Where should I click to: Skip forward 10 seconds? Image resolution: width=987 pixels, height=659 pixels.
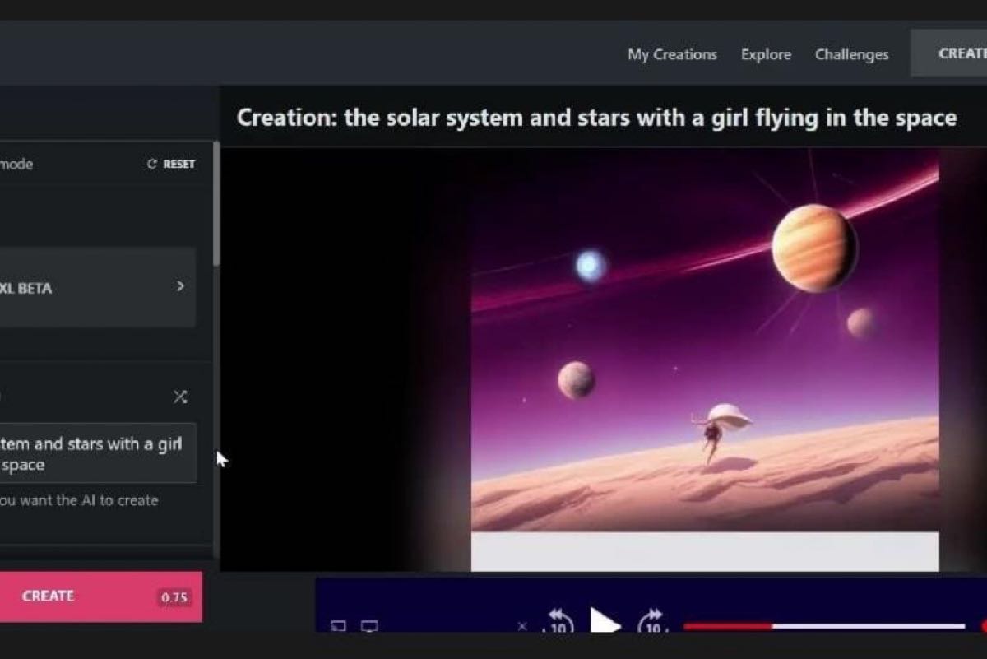pyautogui.click(x=651, y=623)
